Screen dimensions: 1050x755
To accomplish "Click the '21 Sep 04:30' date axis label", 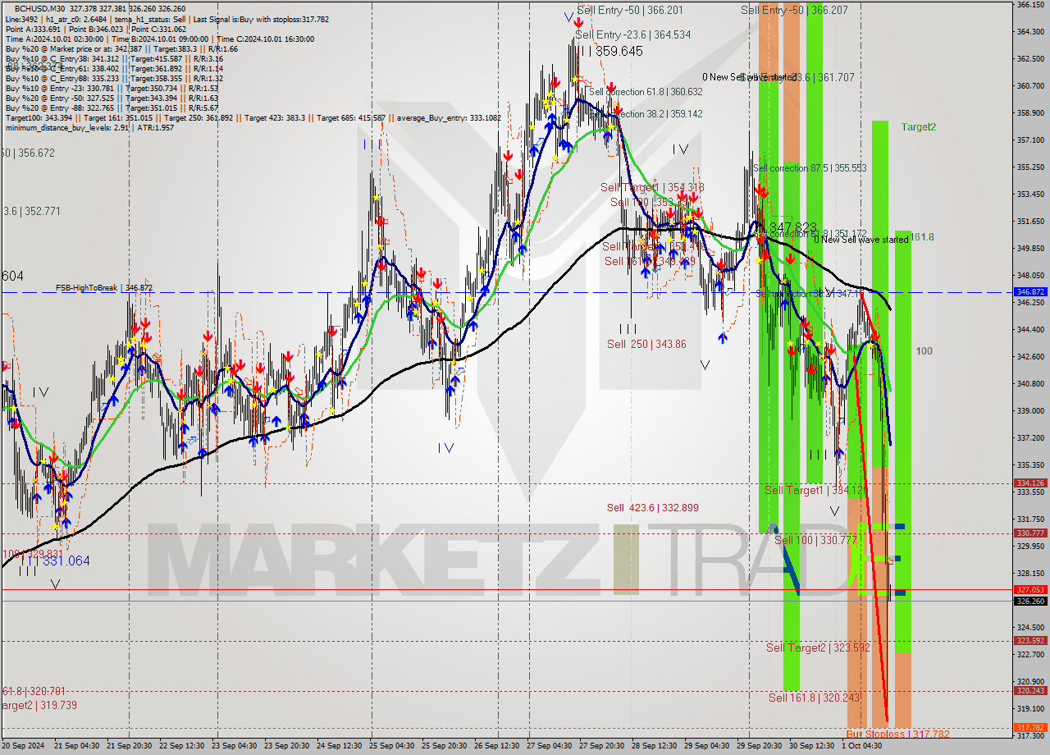I will (x=77, y=746).
